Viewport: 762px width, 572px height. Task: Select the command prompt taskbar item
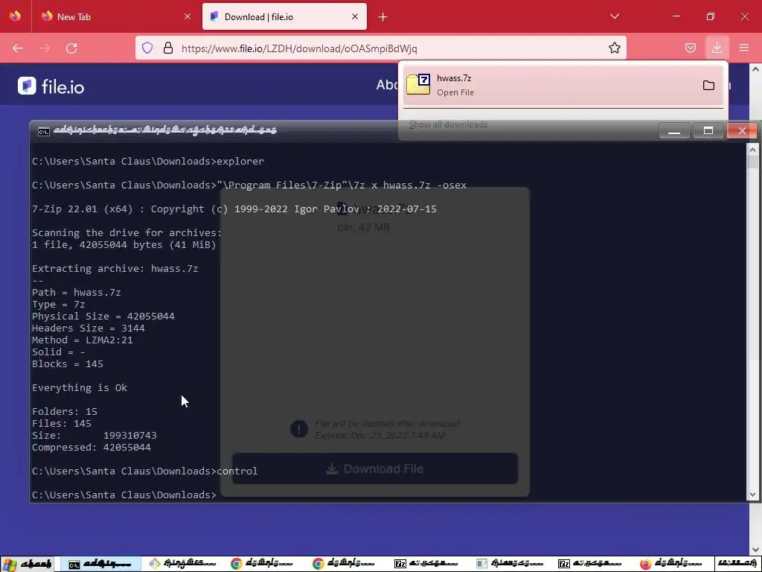pyautogui.click(x=101, y=565)
